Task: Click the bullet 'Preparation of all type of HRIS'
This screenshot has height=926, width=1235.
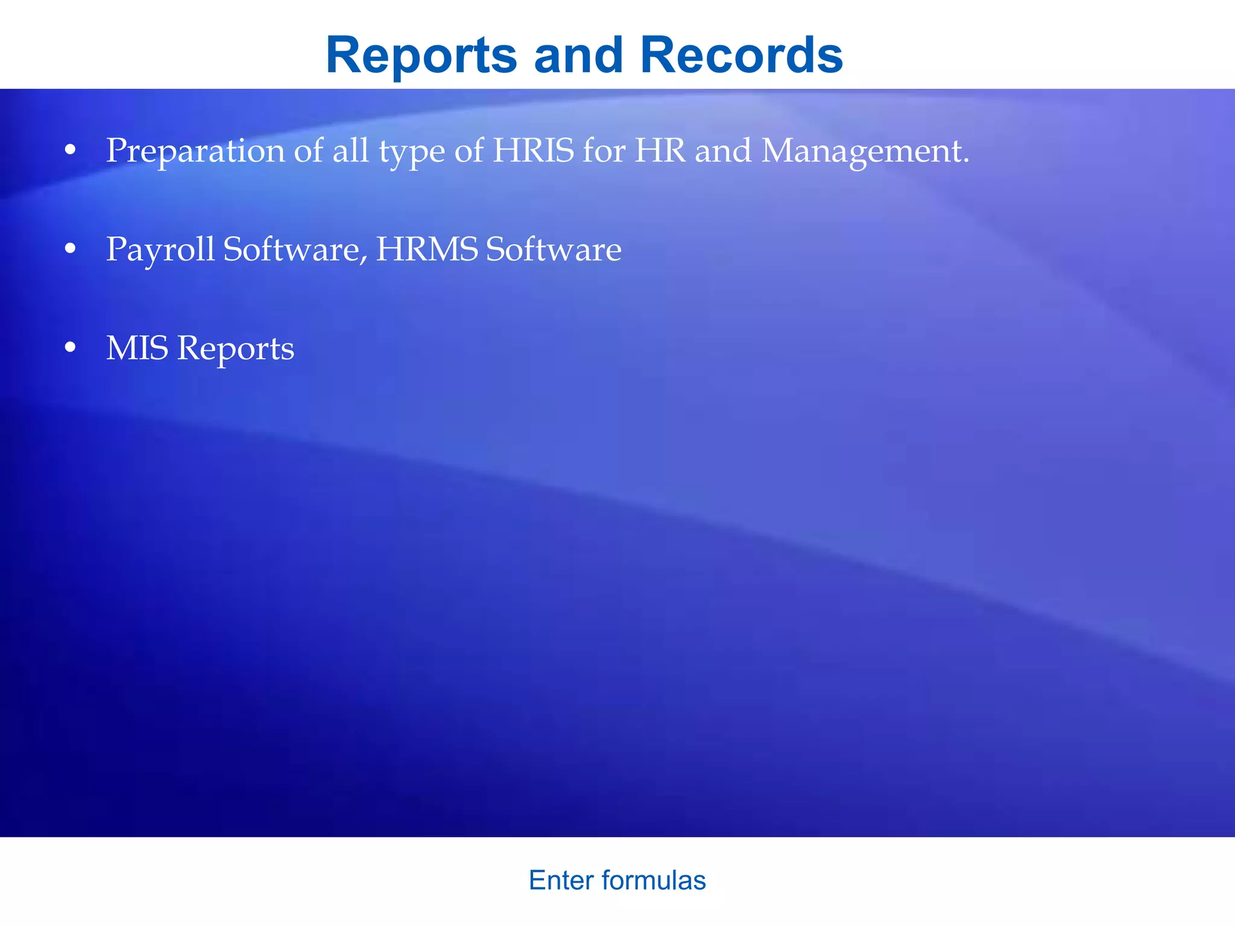Action: 537,151
